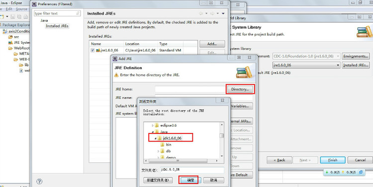Open the Forward history dropdown in Preferences
The image size is (373, 187).
217,13
